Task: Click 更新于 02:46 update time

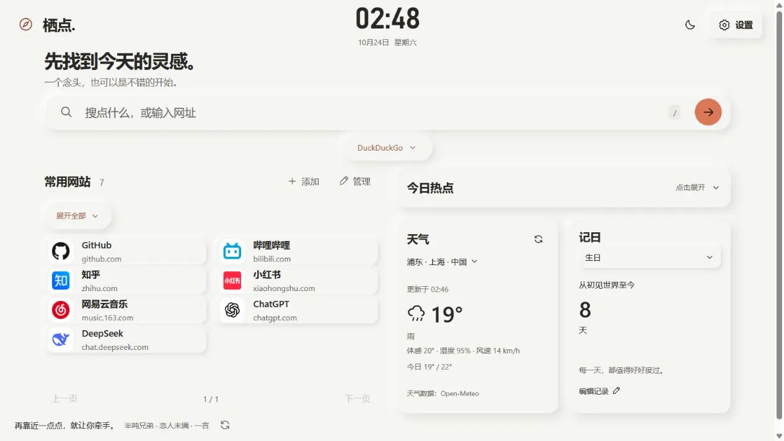Action: coord(428,289)
